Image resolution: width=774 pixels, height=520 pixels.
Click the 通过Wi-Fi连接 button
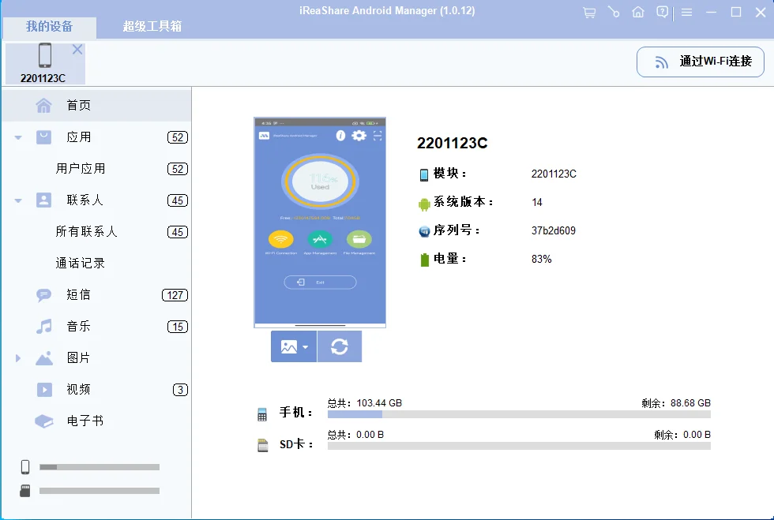(x=700, y=61)
